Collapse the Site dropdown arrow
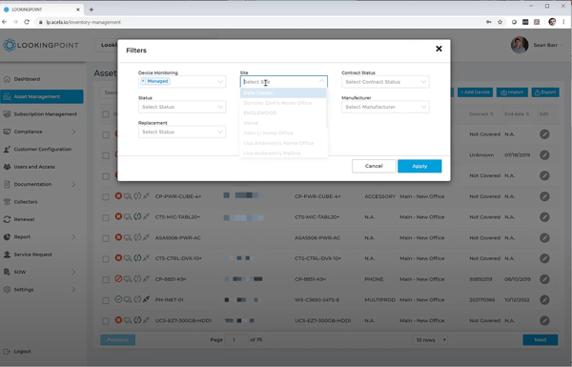Viewport: 572px width, 367px height. pyautogui.click(x=322, y=82)
